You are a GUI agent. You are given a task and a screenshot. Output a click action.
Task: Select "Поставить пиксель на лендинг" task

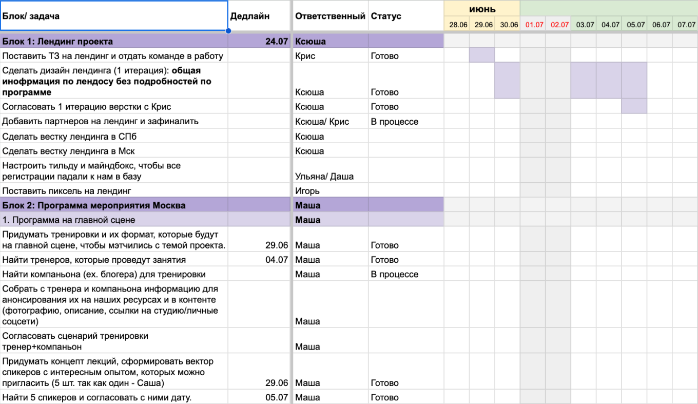tap(114, 191)
